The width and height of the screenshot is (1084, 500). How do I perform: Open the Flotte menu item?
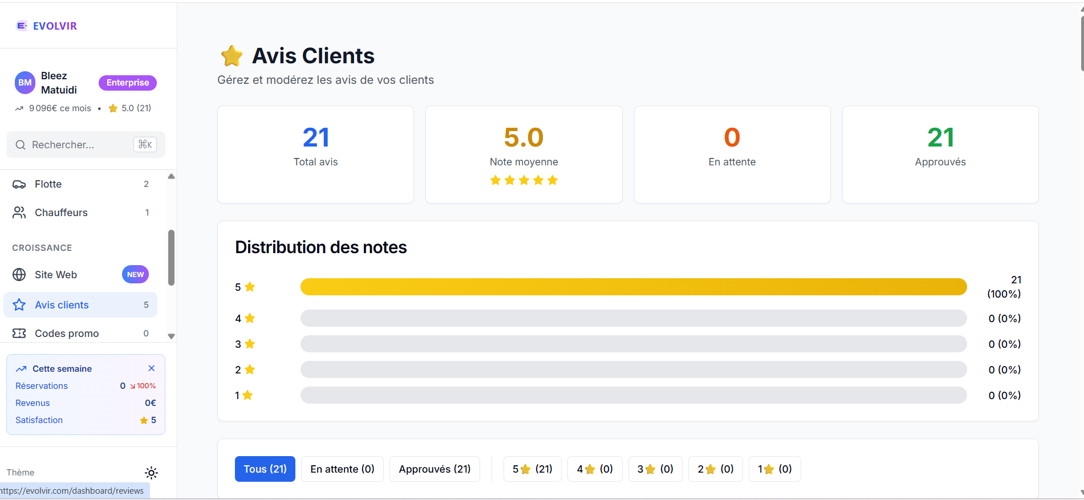[80, 184]
